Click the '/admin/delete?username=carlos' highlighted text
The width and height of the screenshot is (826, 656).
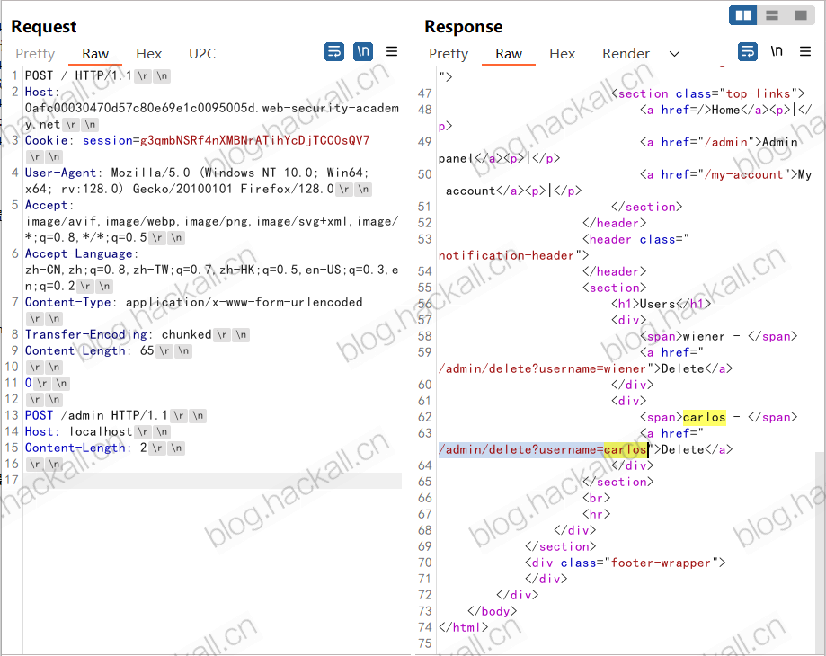pos(543,449)
